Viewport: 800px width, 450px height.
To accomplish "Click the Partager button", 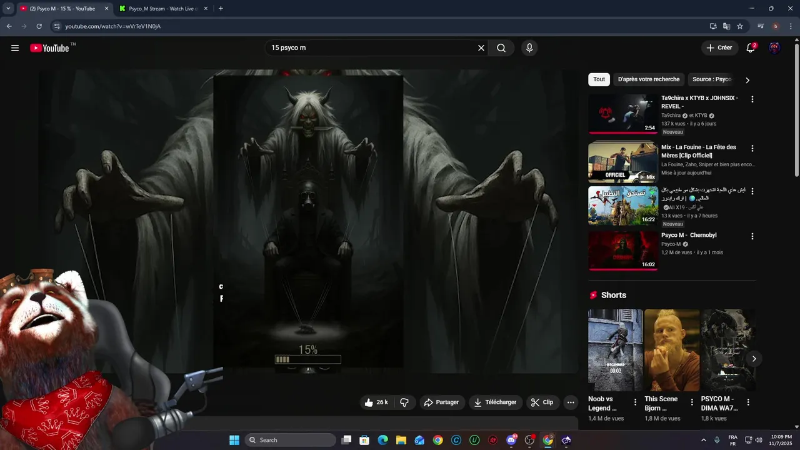I will [x=441, y=402].
